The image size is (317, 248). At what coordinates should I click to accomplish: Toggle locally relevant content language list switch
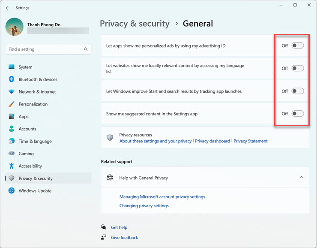298,68
